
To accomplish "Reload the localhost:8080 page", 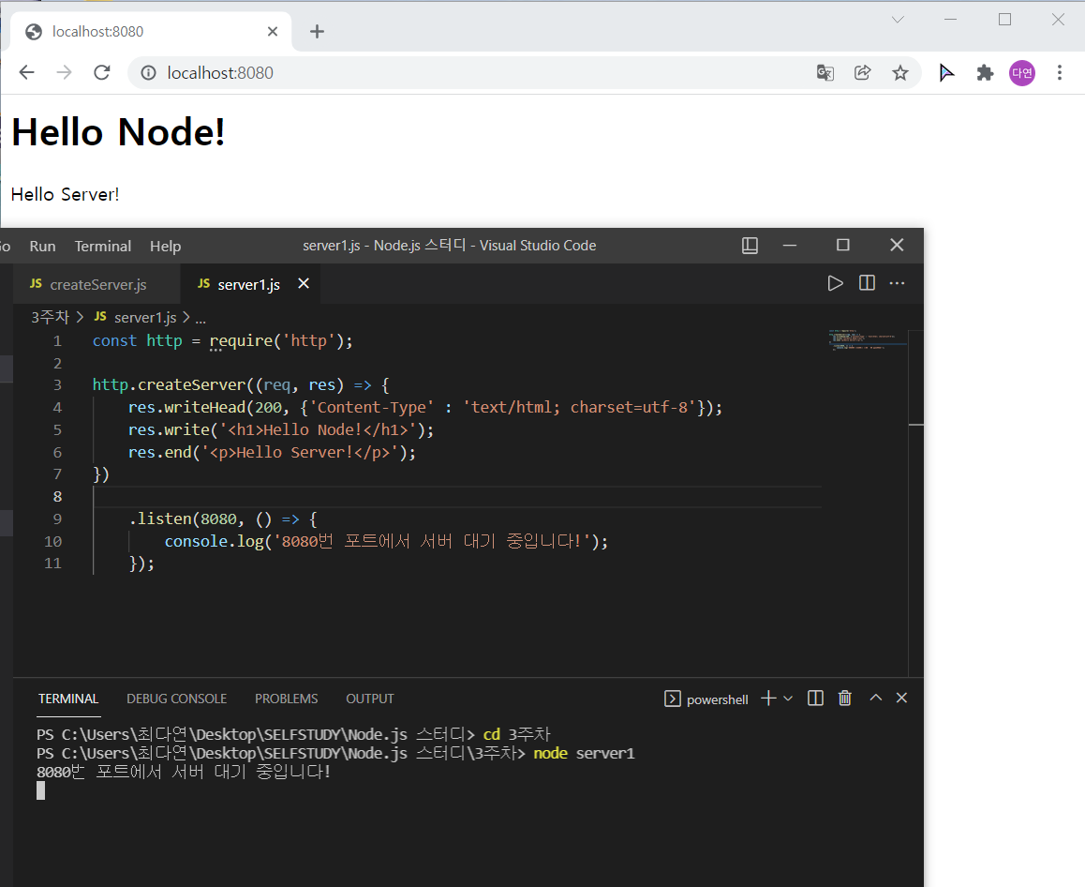I will (102, 73).
